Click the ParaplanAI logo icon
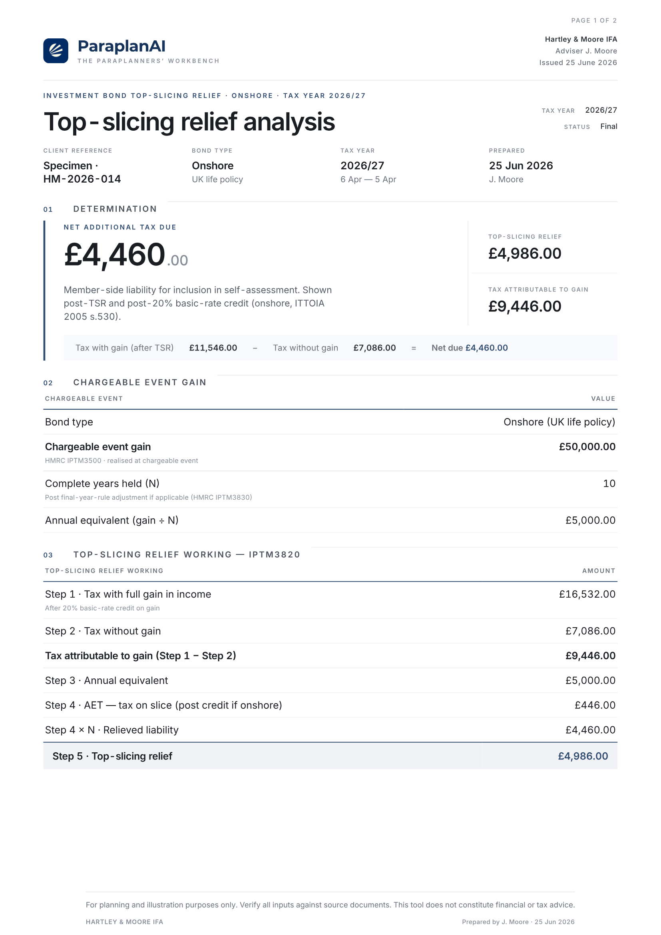This screenshot has width=661, height=935. pos(56,51)
